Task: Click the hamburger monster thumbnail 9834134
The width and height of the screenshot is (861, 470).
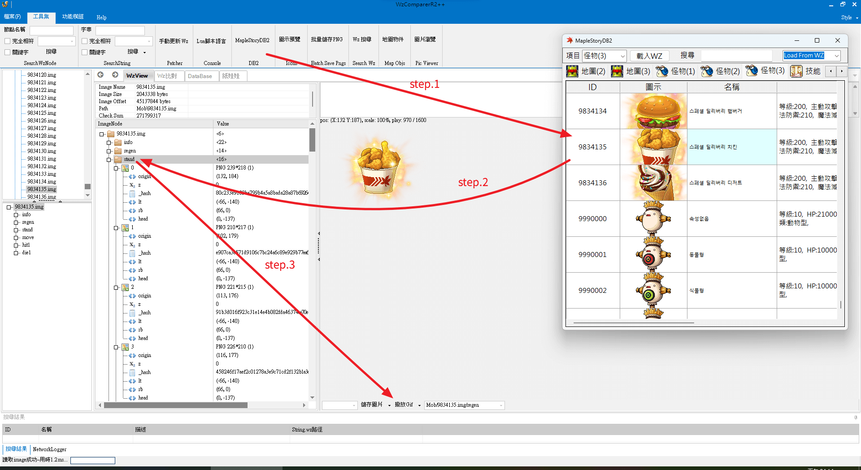Action: pos(653,111)
